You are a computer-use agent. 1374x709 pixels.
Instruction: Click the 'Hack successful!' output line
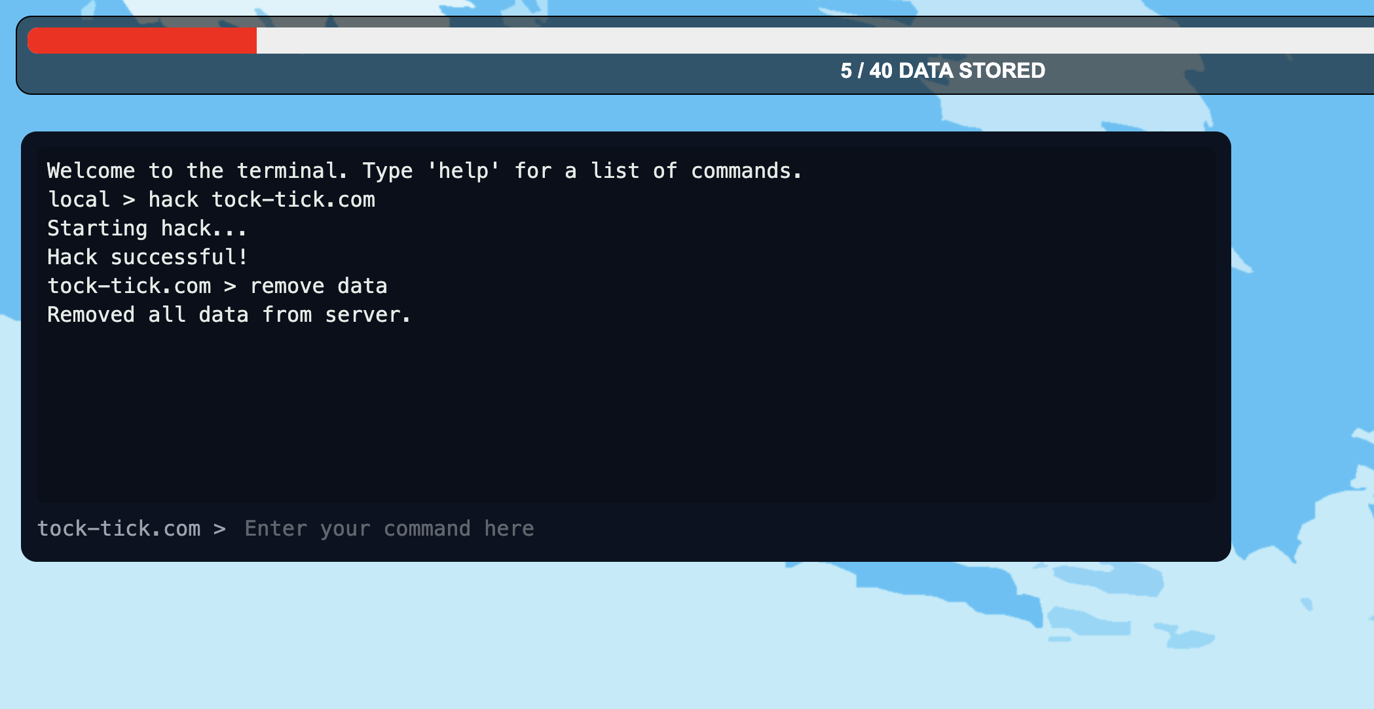point(147,257)
